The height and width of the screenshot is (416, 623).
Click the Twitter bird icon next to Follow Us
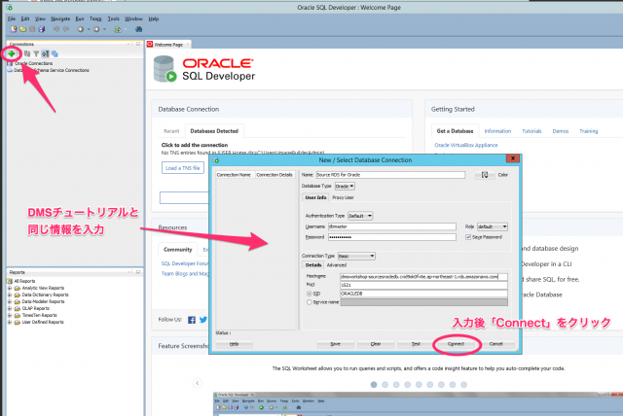tap(203, 320)
